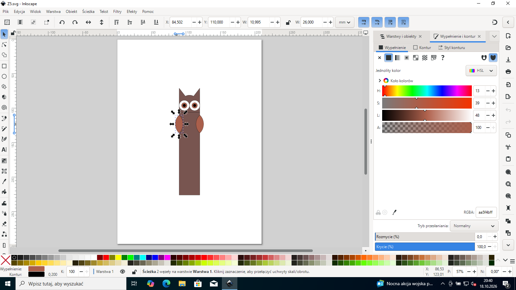Open the HSL color mode dropdown
The width and height of the screenshot is (516, 290).
[x=481, y=71]
